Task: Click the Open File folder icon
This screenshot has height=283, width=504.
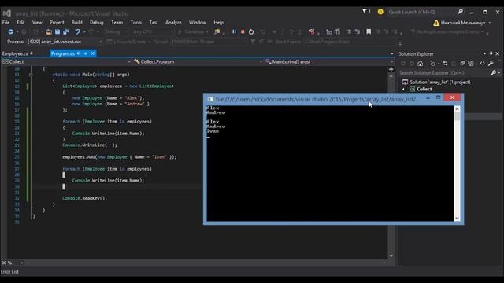Action: coord(49,31)
